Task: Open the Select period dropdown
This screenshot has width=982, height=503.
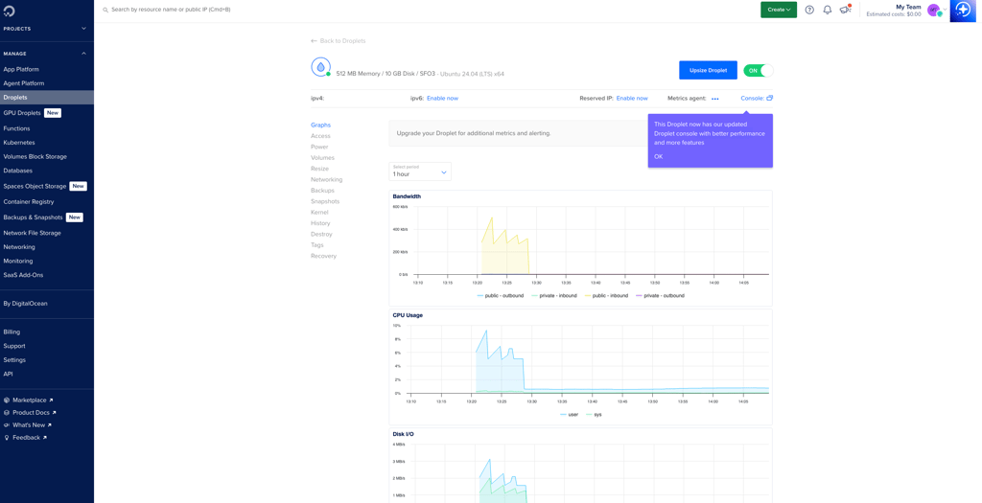Action: [x=420, y=171]
